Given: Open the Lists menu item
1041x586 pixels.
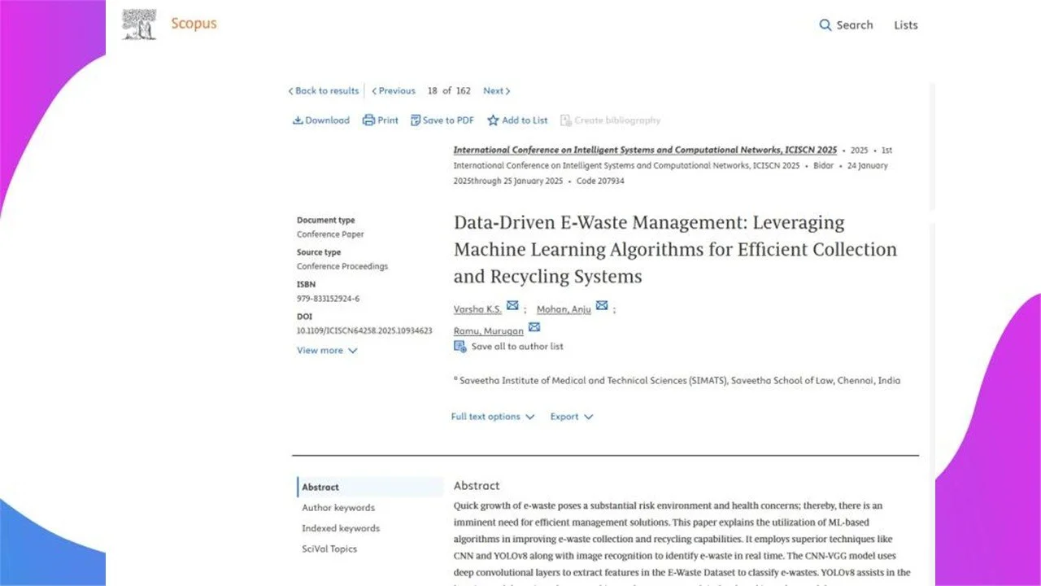Looking at the screenshot, I should pyautogui.click(x=906, y=25).
